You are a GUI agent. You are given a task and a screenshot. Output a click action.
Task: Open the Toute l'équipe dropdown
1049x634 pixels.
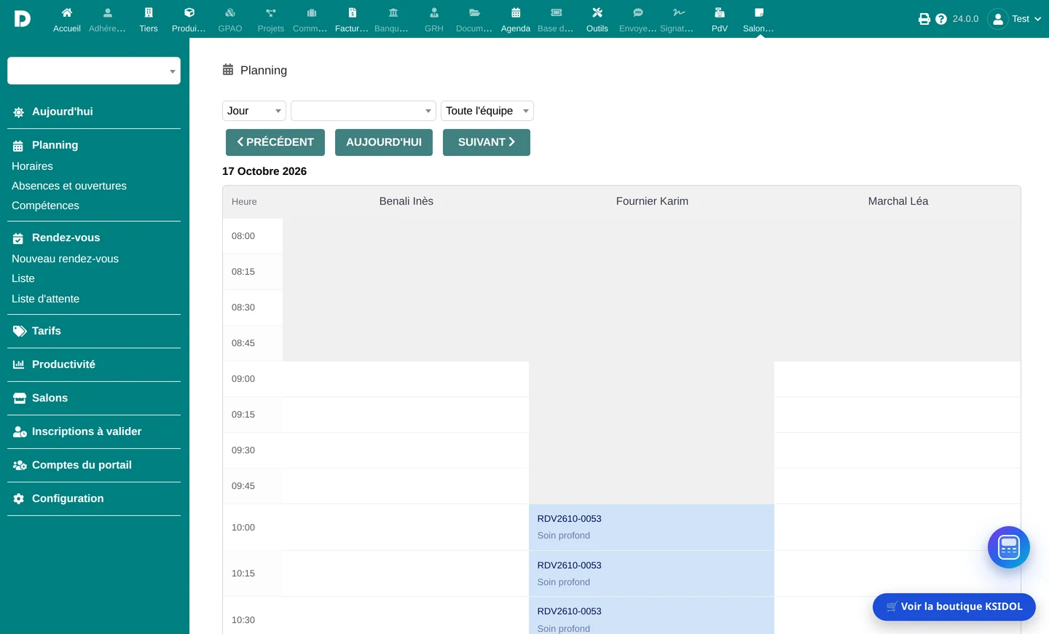487,111
